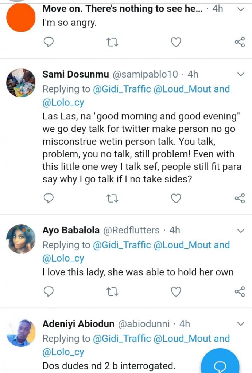Like Ayo Babalola's tweet

tap(176, 291)
